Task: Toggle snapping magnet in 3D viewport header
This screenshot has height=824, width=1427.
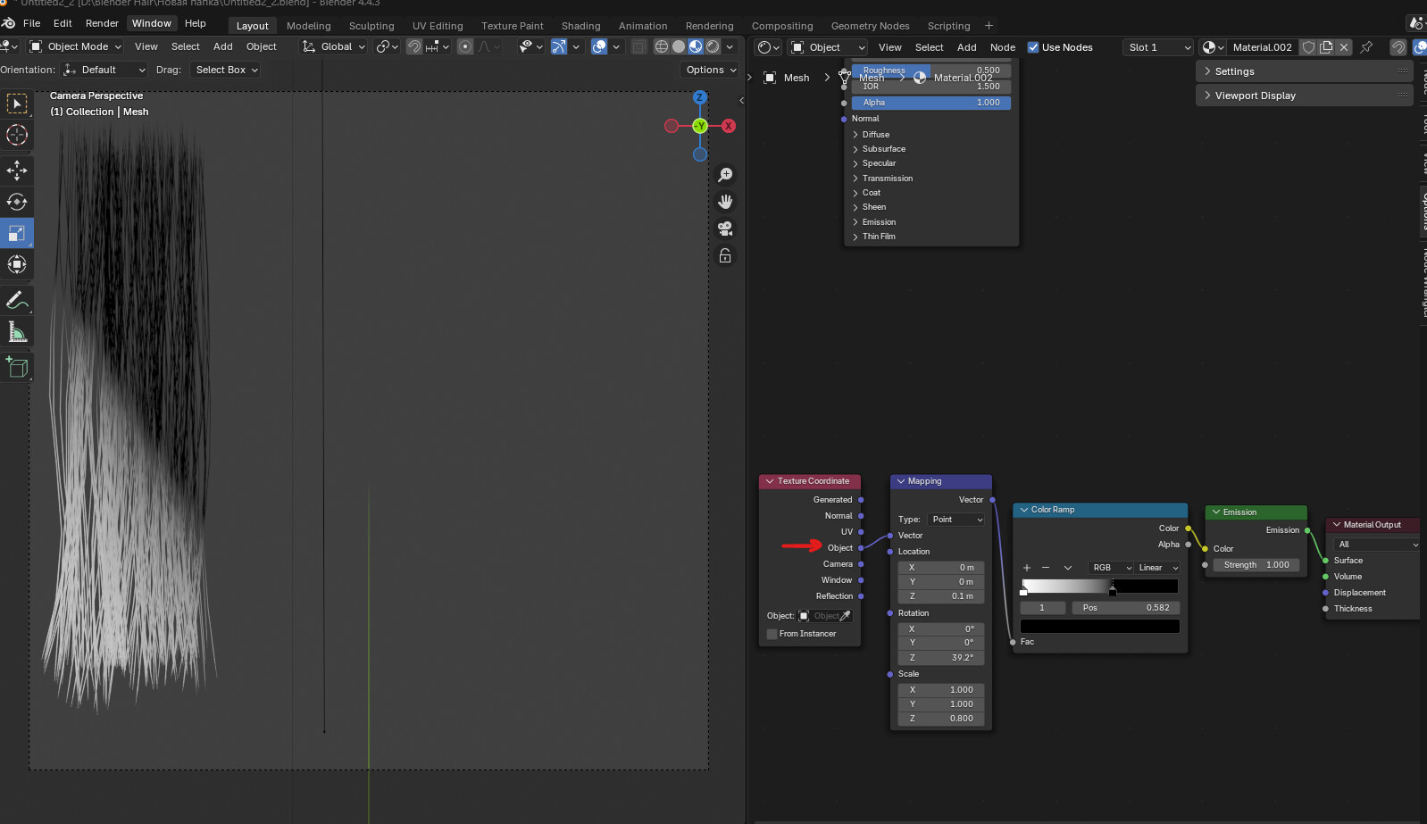Action: pos(414,46)
